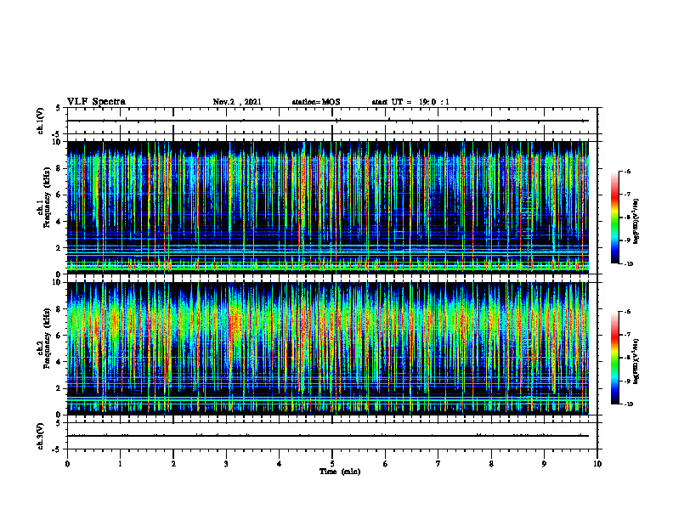This screenshot has width=673, height=520.
Task: Click the '6' kHz tick of ch.2 spectrogram
Action: (x=59, y=336)
